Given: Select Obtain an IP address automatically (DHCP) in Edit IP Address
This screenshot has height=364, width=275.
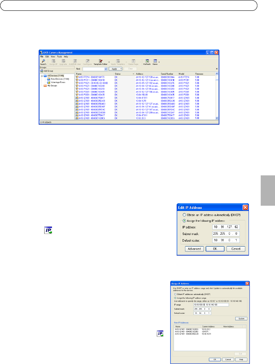Looking at the screenshot, I should (184, 215).
